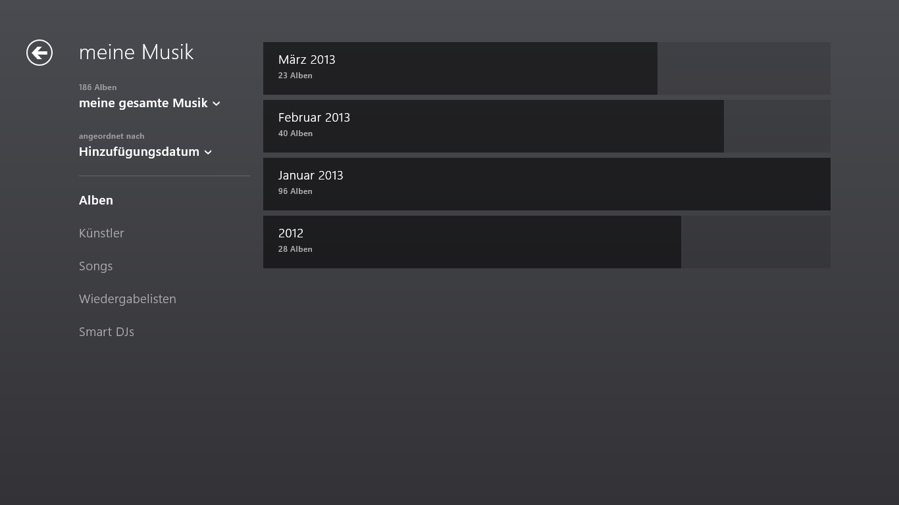Open Smart DJs section
Viewport: 899px width, 505px height.
pyautogui.click(x=107, y=332)
